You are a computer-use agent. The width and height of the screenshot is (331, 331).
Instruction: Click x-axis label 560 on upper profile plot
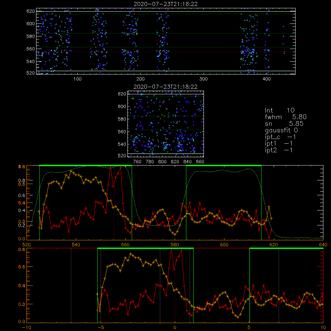(x=125, y=245)
